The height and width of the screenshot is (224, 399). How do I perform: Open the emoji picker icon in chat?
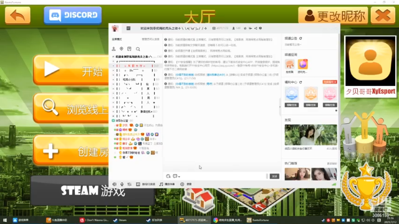tap(168, 176)
